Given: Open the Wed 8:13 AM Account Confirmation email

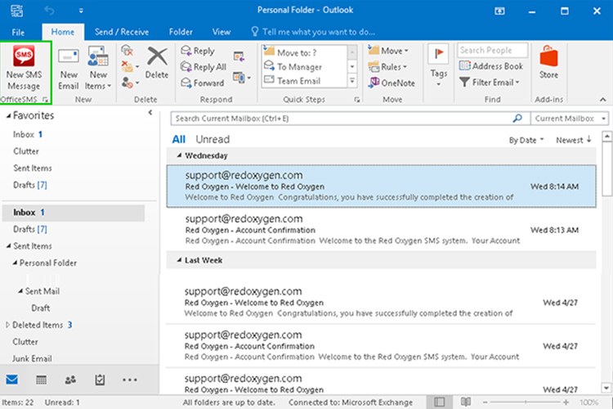Looking at the screenshot, I should coord(381,229).
